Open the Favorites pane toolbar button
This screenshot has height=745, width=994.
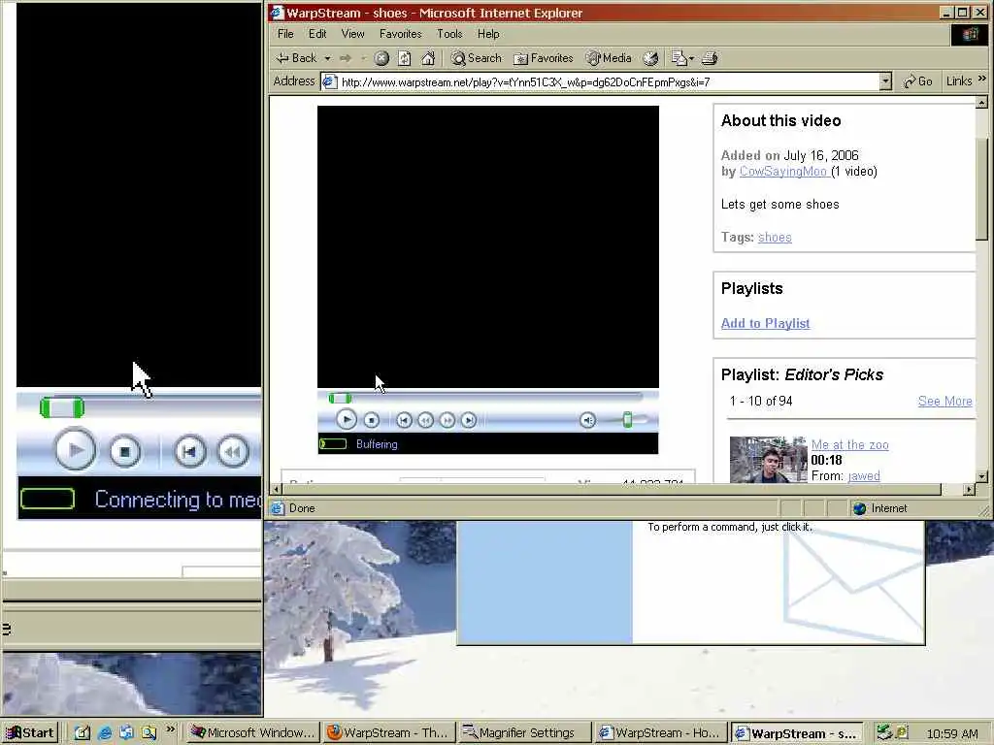click(544, 58)
